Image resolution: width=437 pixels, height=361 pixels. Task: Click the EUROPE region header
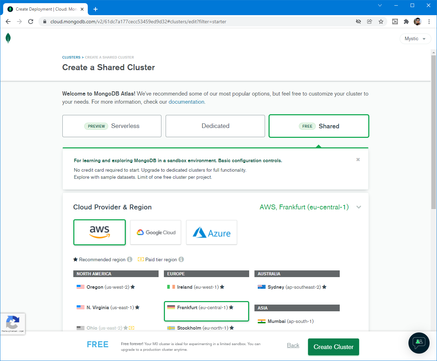[207, 274]
